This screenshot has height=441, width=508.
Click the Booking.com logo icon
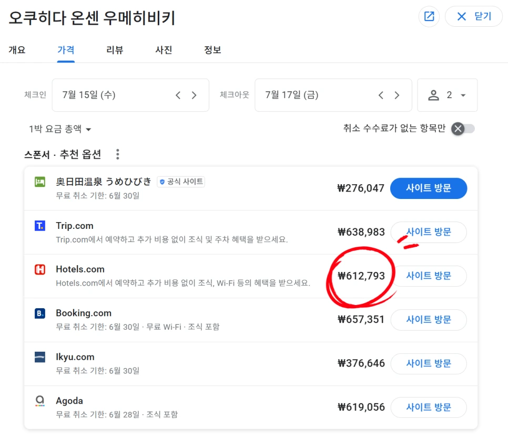click(40, 313)
